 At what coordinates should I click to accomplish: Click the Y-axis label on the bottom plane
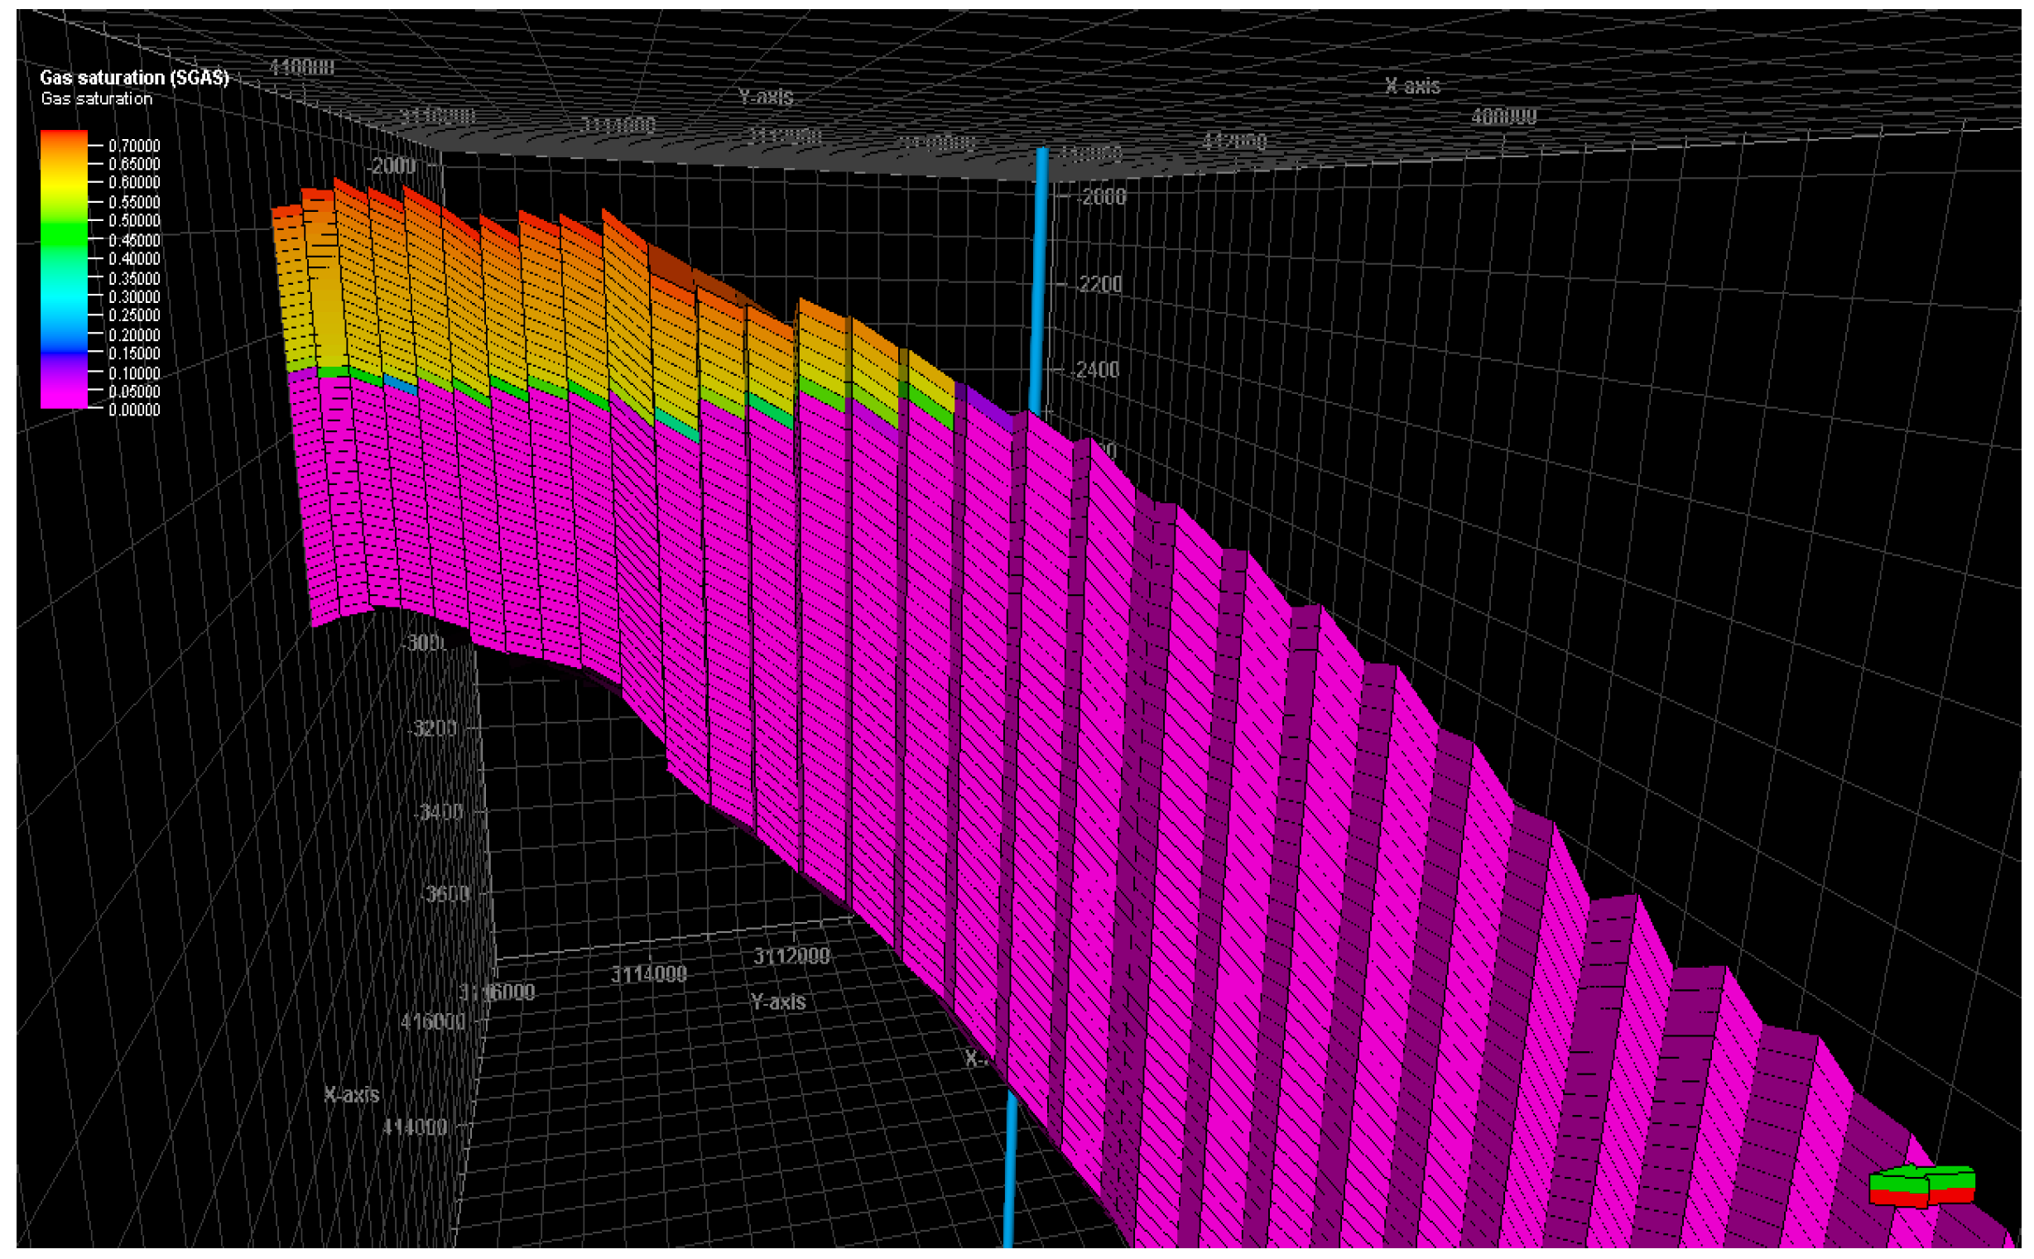[x=777, y=1002]
